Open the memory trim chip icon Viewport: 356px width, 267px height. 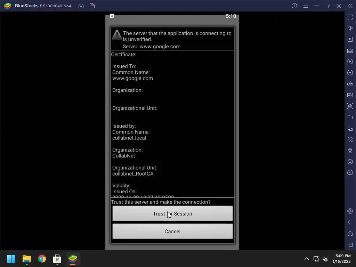click(350, 84)
